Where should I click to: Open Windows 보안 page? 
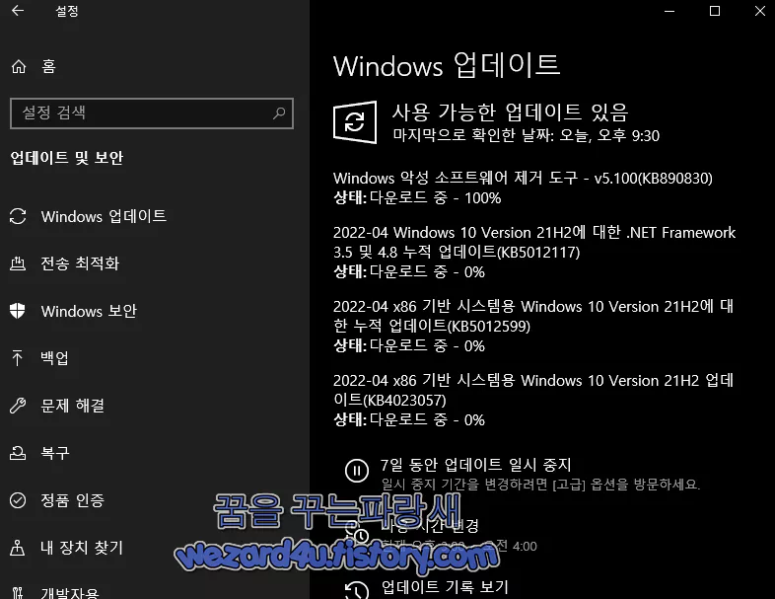[x=89, y=311]
